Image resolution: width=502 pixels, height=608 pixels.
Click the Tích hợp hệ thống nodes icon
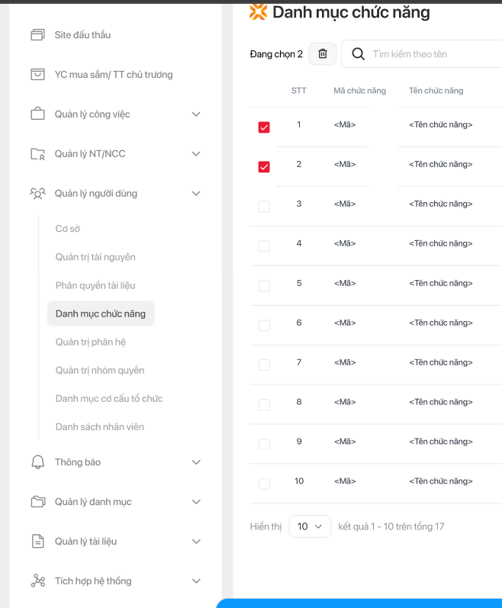pyautogui.click(x=37, y=581)
